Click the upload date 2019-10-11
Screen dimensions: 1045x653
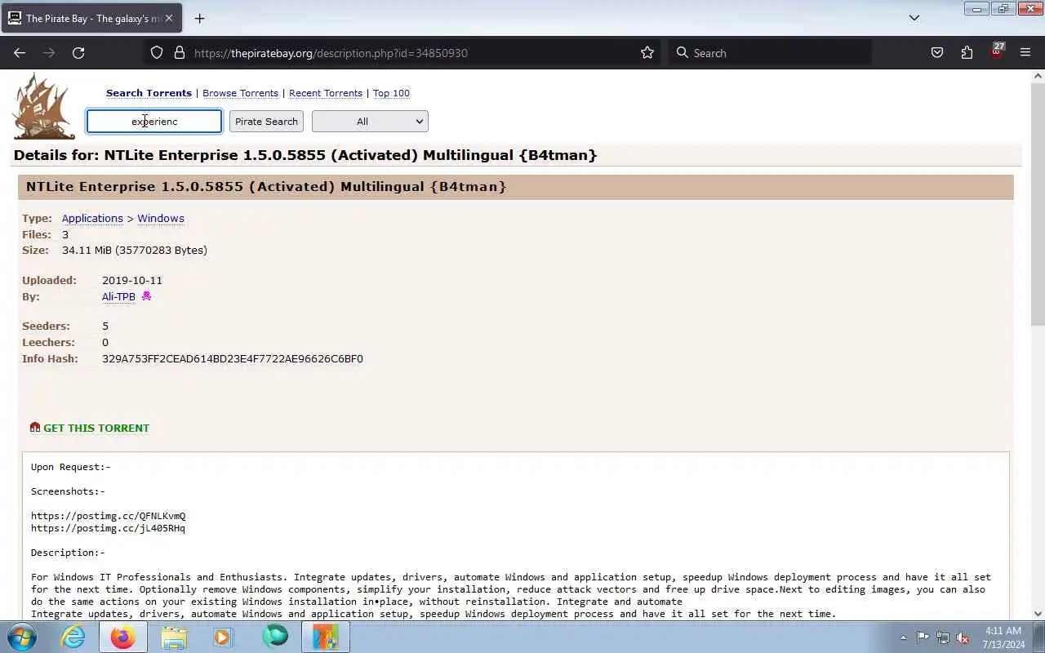[x=132, y=280]
